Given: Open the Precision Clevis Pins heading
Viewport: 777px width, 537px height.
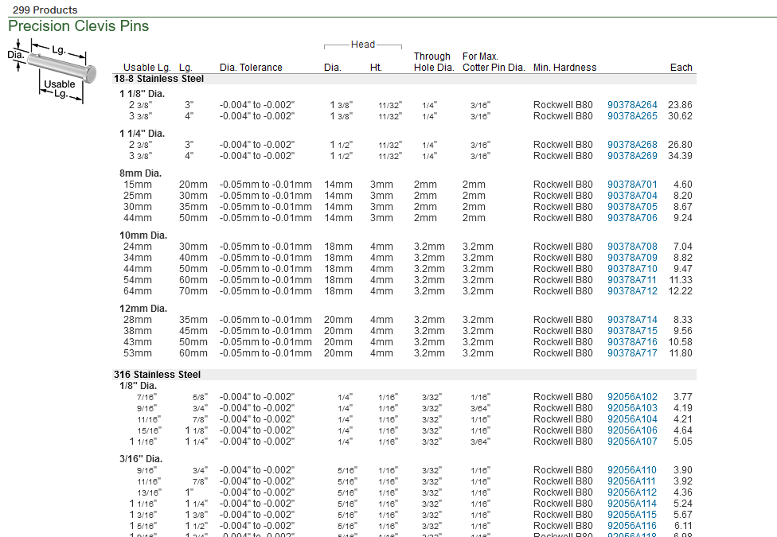Looking at the screenshot, I should coord(78,26).
